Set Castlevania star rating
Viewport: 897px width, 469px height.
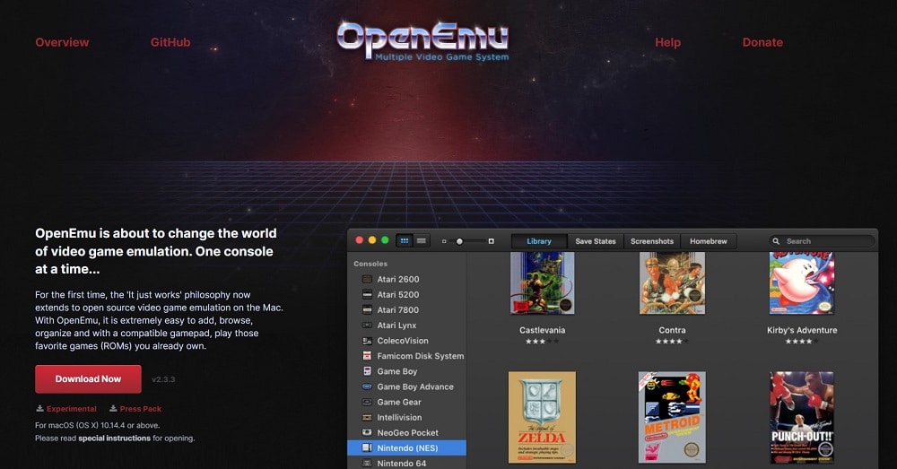[x=543, y=342]
